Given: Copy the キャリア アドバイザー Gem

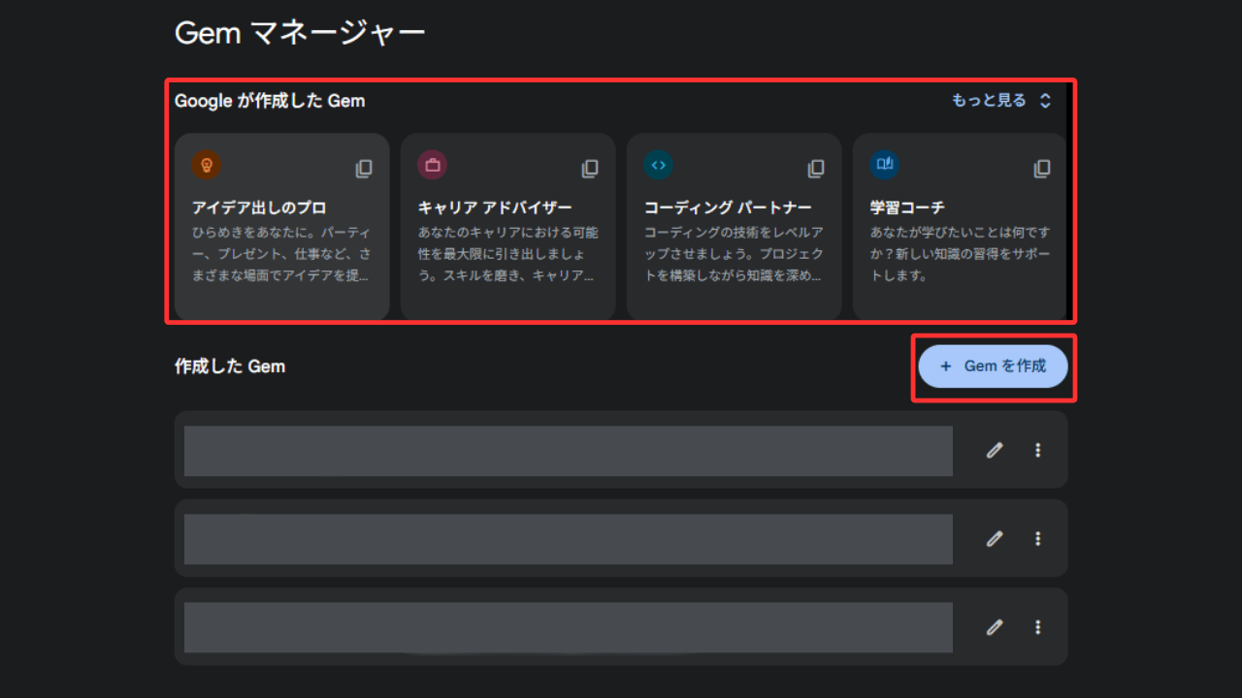Looking at the screenshot, I should point(590,169).
